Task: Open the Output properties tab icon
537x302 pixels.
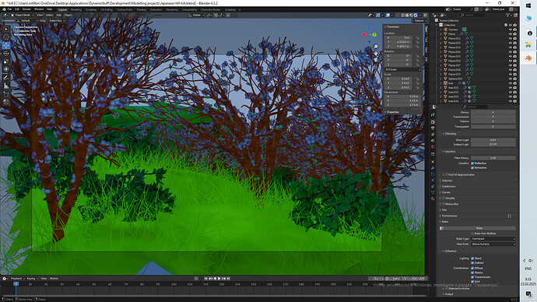Action: [433, 128]
